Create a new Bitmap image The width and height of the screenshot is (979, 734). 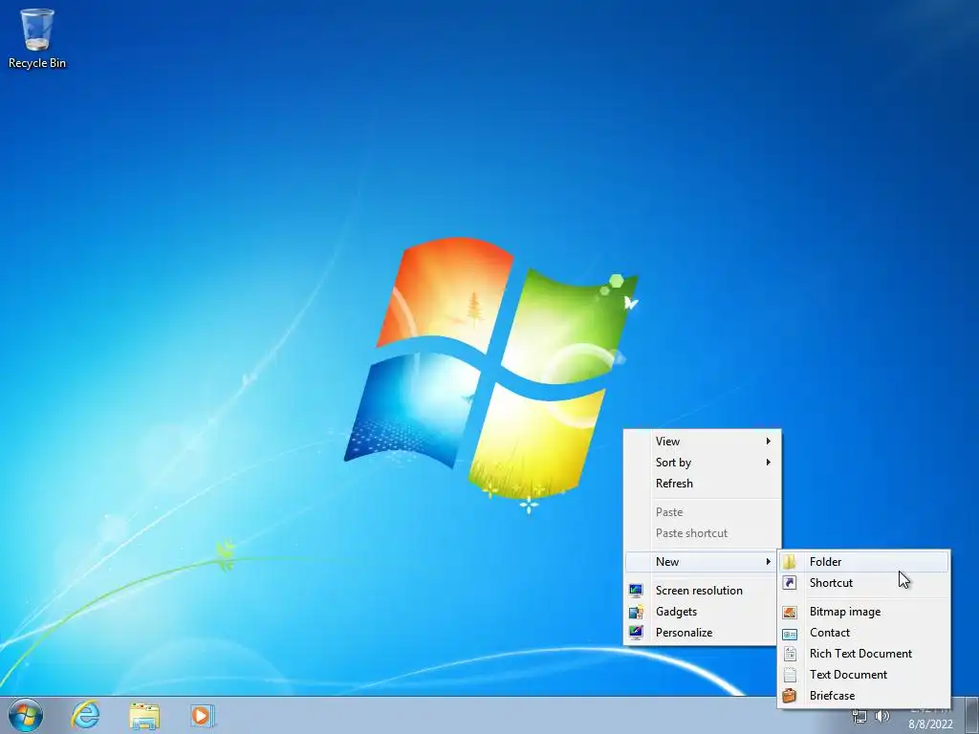pos(864,613)
